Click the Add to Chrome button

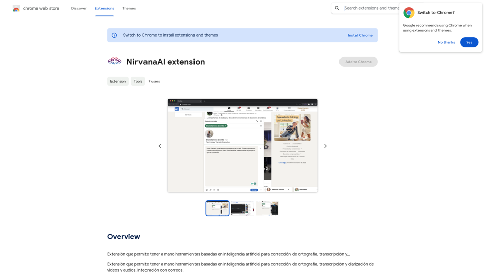point(358,62)
